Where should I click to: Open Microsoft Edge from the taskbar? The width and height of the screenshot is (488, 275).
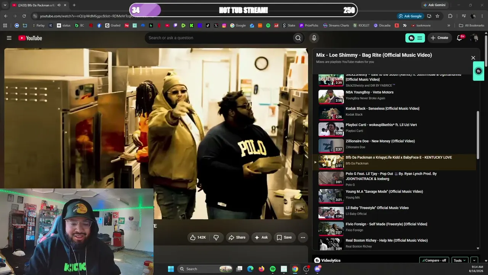[250, 269]
